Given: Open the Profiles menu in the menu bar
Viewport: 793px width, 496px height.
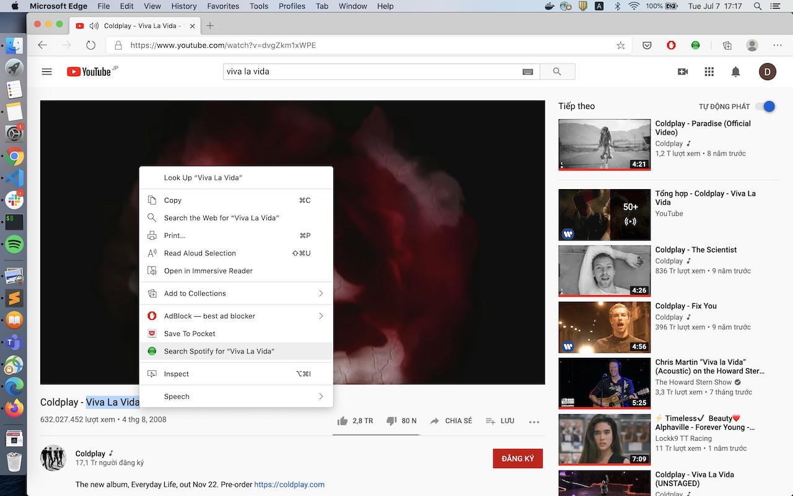Looking at the screenshot, I should tap(292, 6).
